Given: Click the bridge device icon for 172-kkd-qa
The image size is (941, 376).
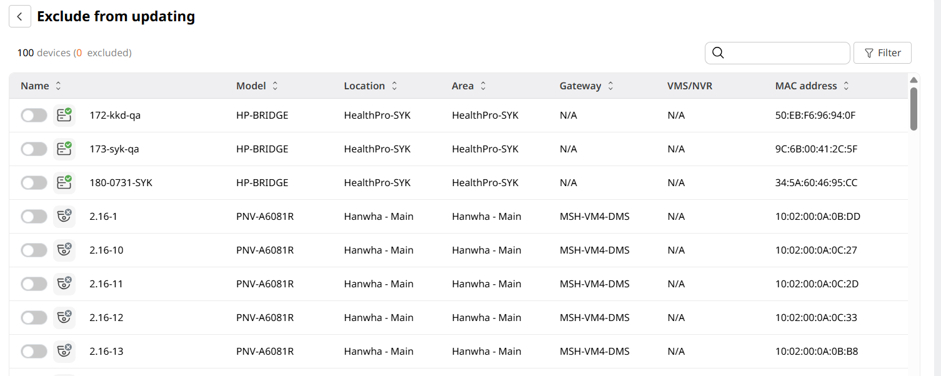Looking at the screenshot, I should (64, 116).
